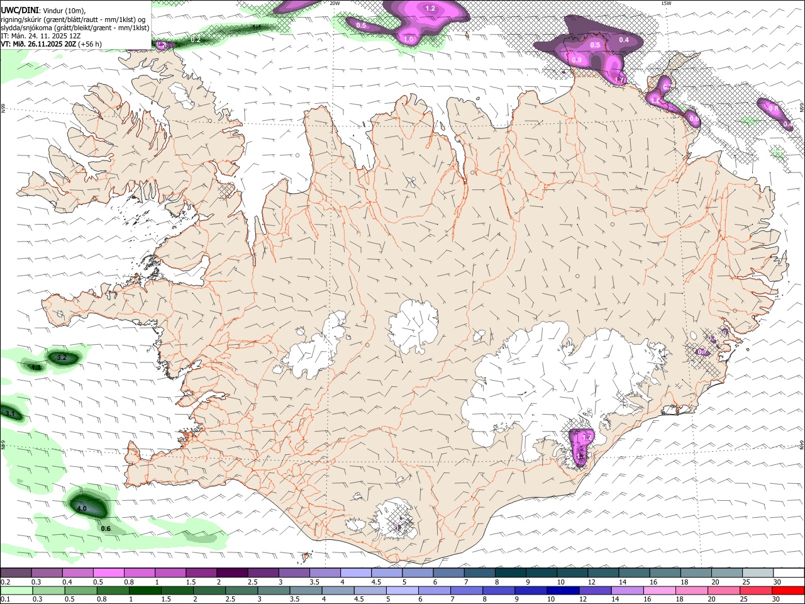This screenshot has width=805, height=604.
Task: Click the 0.2 value near the Westfjords
Action: tap(196, 40)
